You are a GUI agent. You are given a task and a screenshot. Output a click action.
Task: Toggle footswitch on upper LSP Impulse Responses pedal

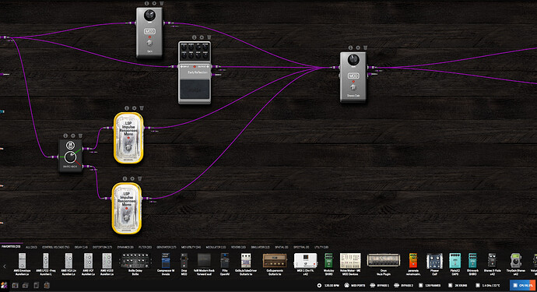pos(128,148)
